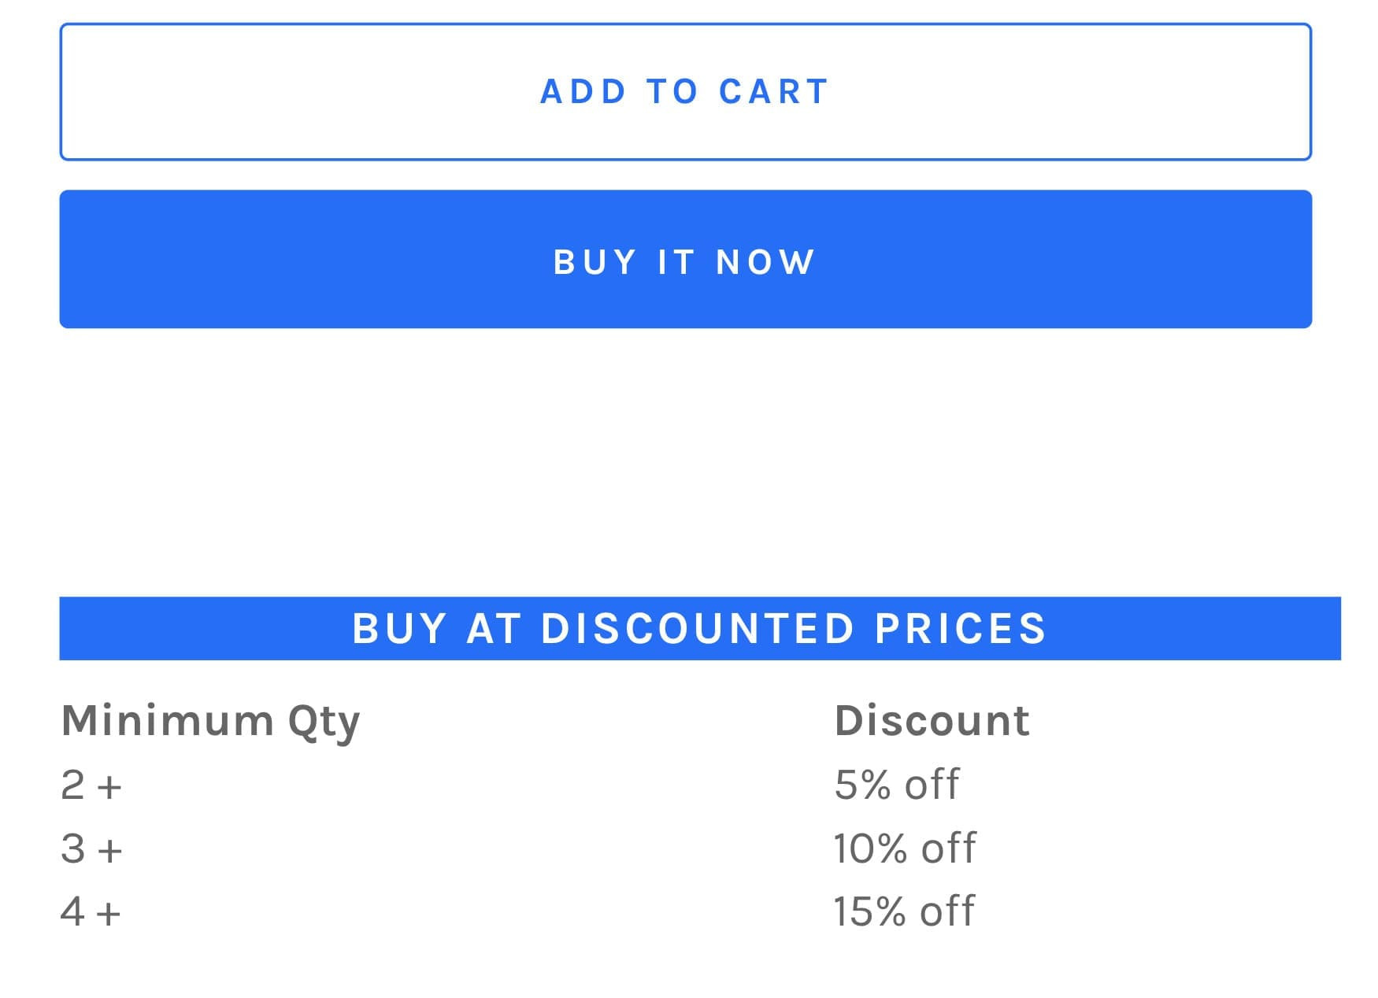Click the 15% off discount value
Viewport: 1378px width, 998px height.
(x=904, y=911)
